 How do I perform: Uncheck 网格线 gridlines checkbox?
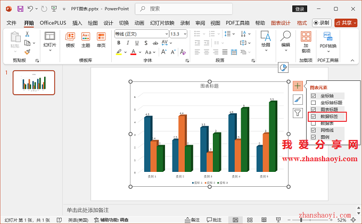313,130
